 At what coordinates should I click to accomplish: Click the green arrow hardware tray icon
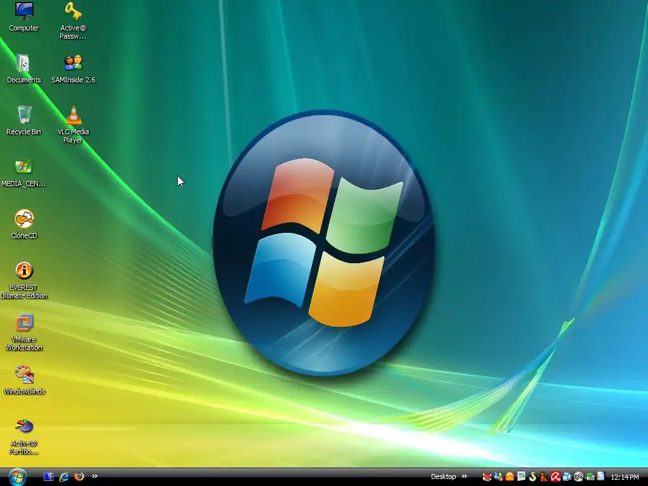pos(590,477)
